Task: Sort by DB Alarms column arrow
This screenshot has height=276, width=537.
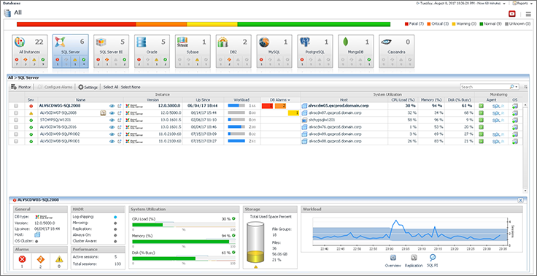Action: (x=289, y=100)
